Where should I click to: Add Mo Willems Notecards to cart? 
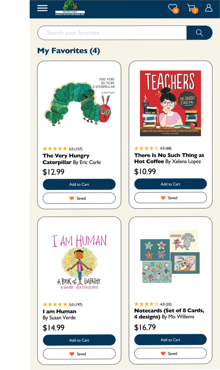(x=170, y=340)
